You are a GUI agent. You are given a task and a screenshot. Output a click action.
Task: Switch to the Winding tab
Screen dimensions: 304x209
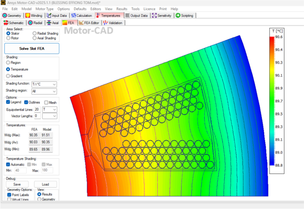coord(34,15)
